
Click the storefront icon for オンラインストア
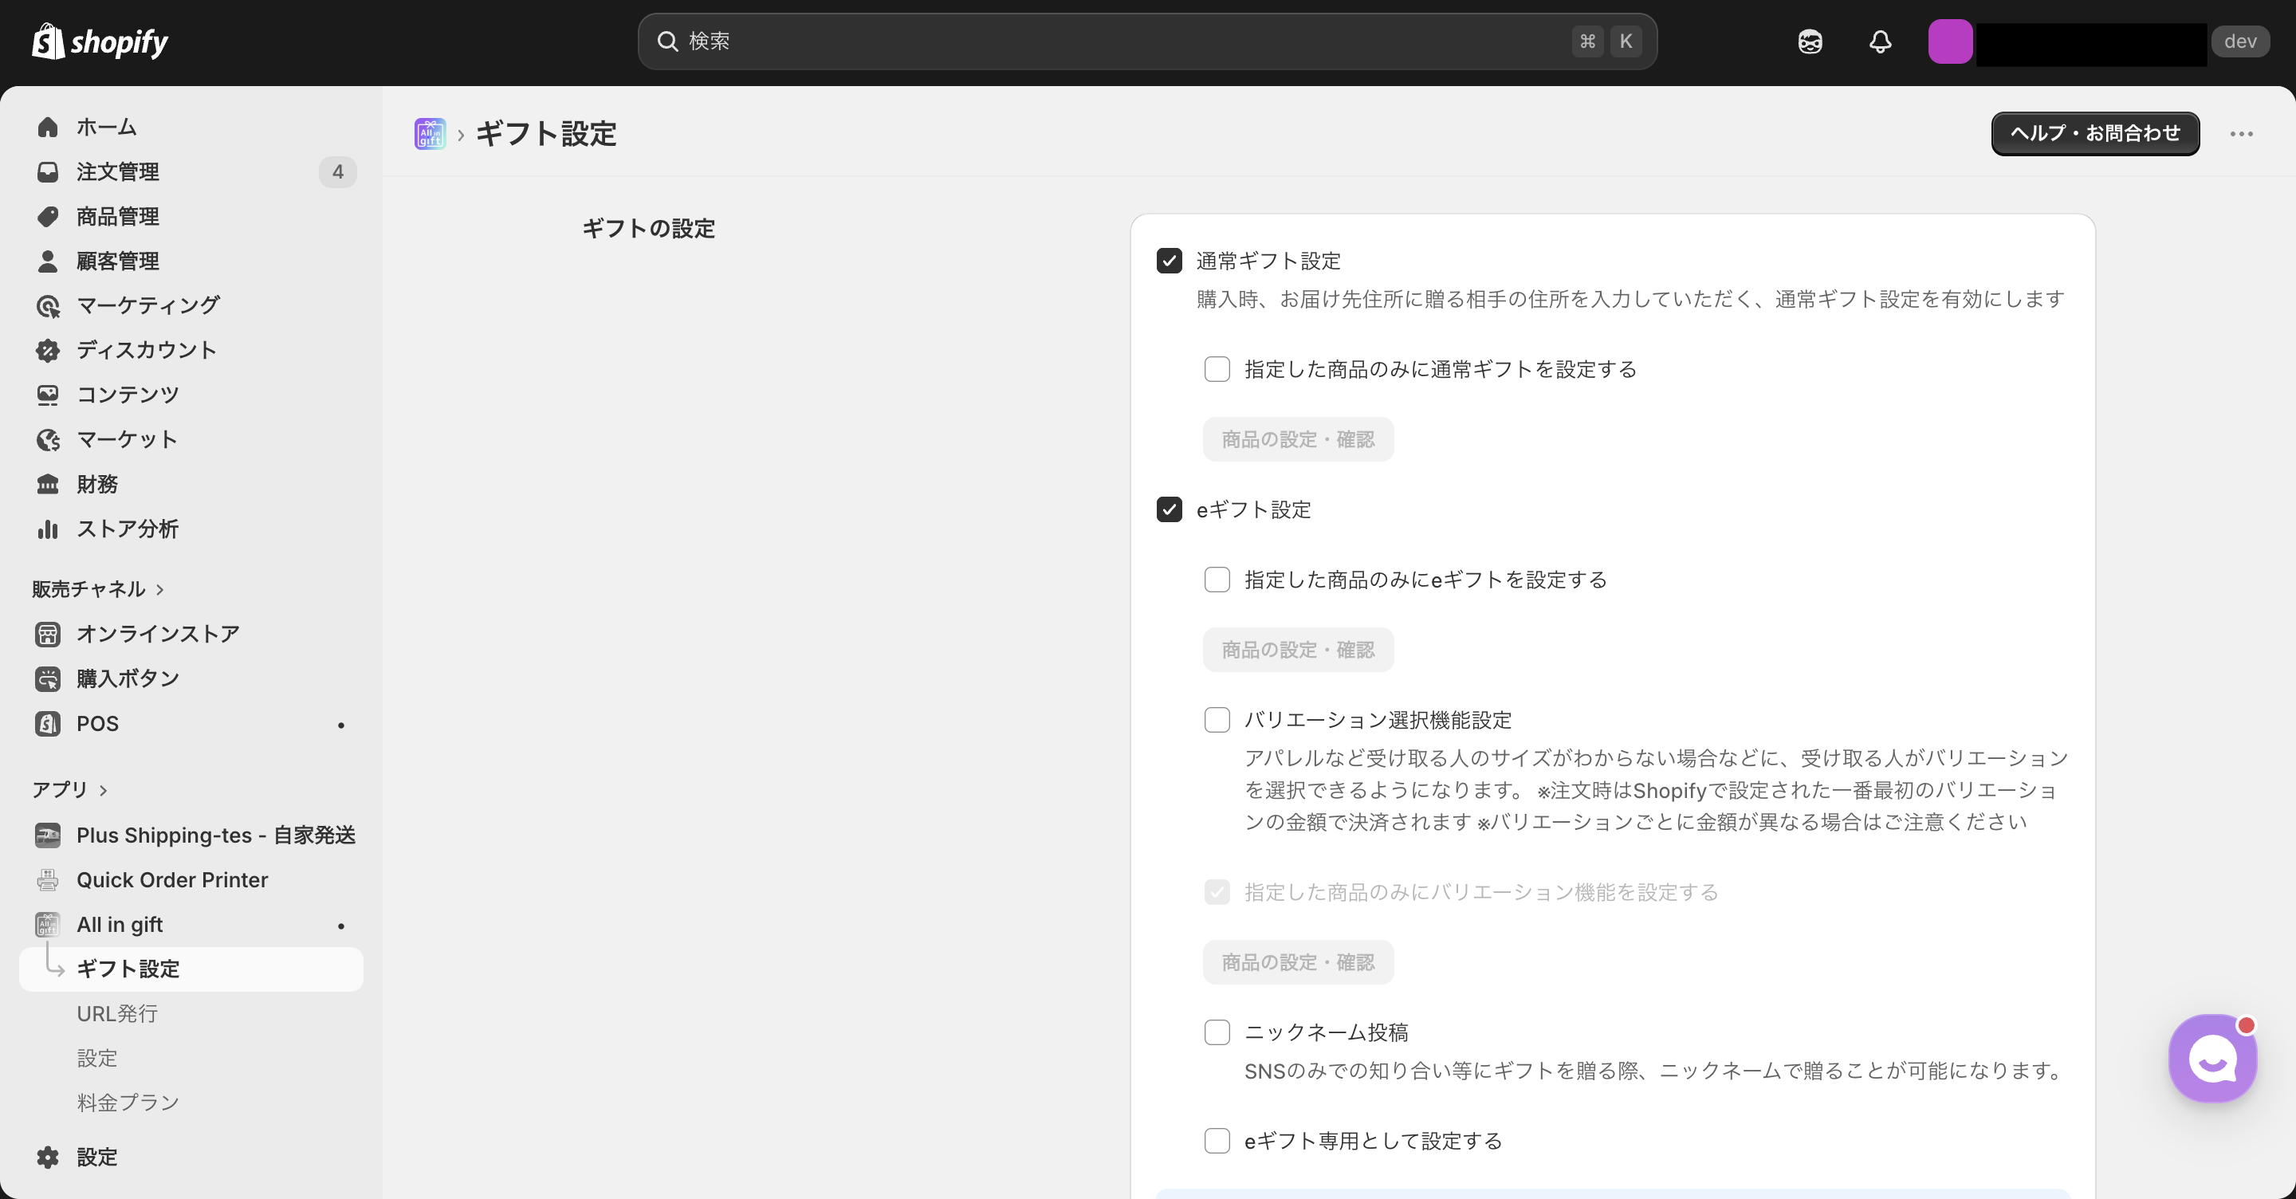[x=47, y=634]
